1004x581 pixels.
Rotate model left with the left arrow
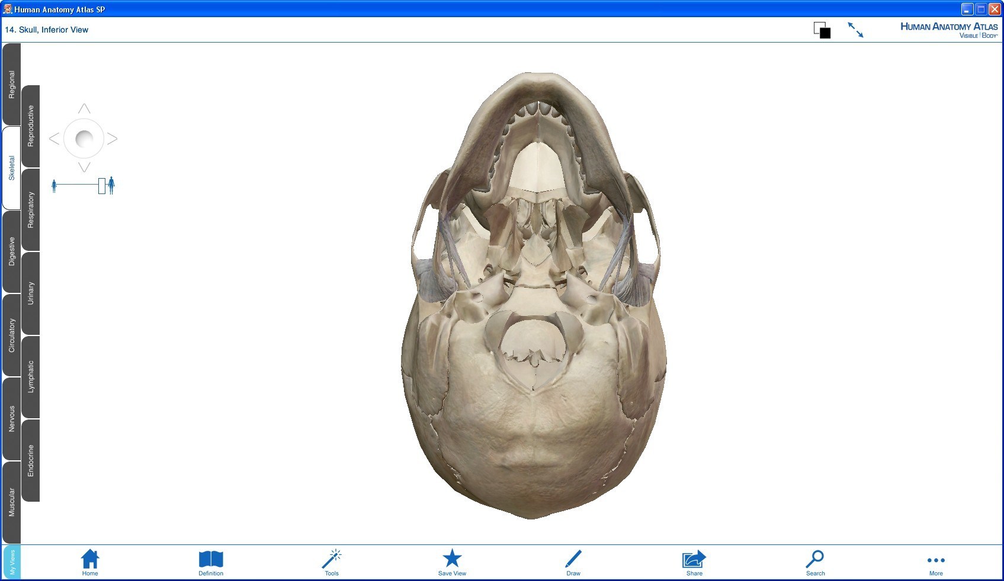(54, 138)
